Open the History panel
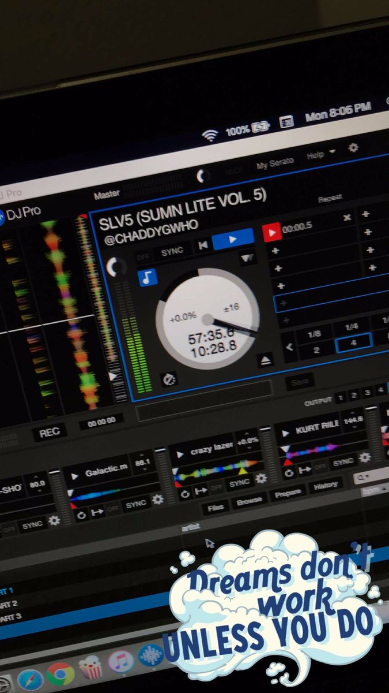 click(326, 486)
